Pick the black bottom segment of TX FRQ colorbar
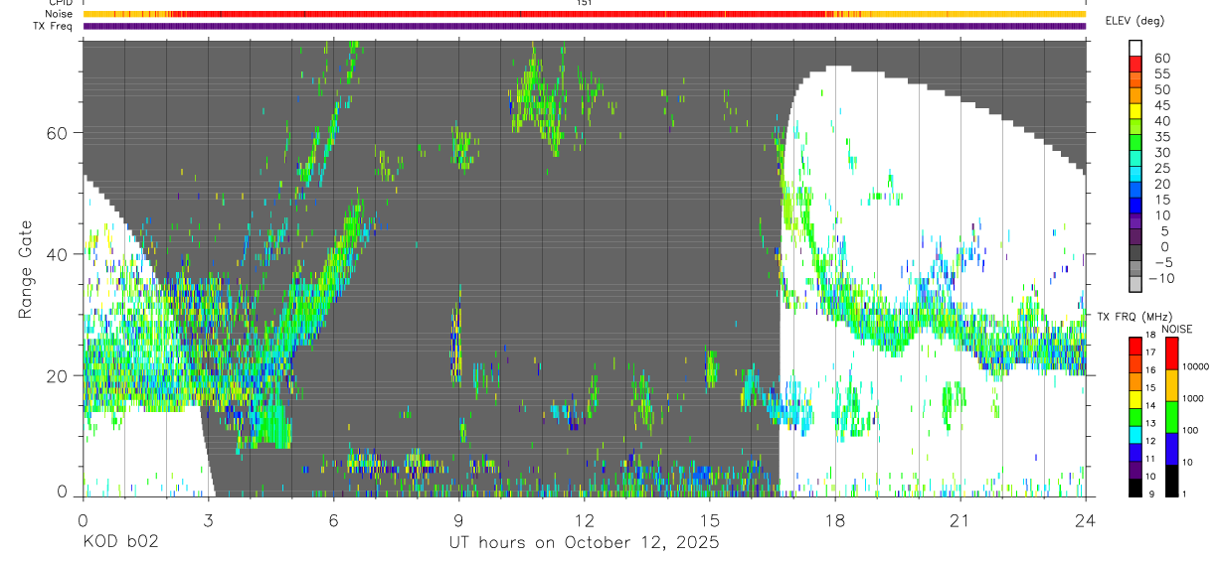This screenshot has height=563, width=1221. [x=1134, y=488]
